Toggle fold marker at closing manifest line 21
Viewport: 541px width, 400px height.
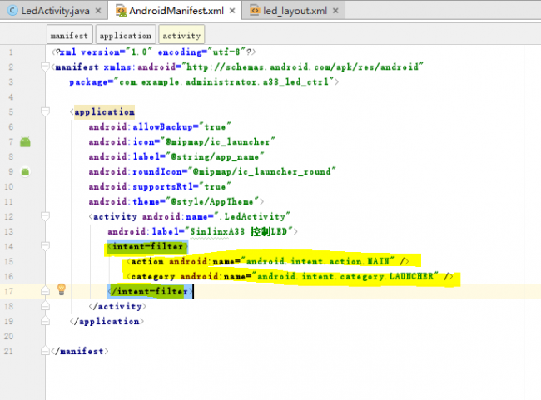pos(45,351)
